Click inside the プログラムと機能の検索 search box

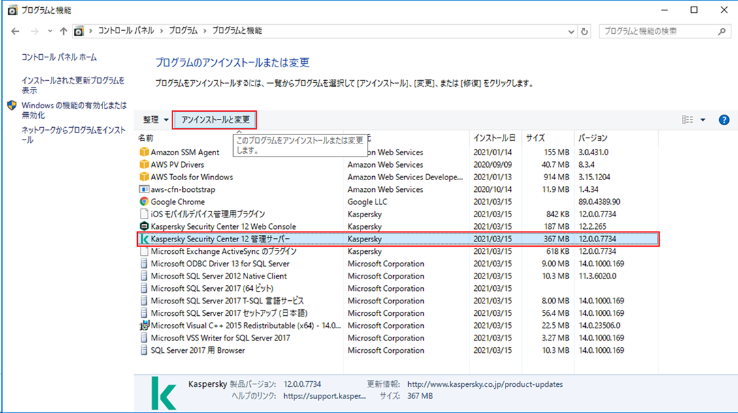point(660,30)
